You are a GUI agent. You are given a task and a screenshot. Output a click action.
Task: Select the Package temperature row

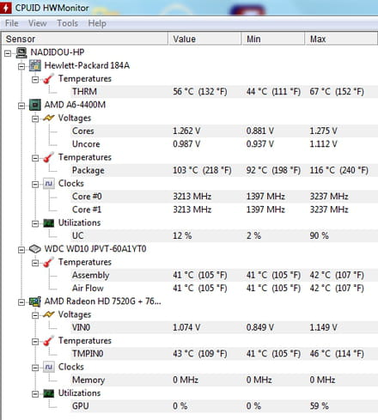point(224,170)
